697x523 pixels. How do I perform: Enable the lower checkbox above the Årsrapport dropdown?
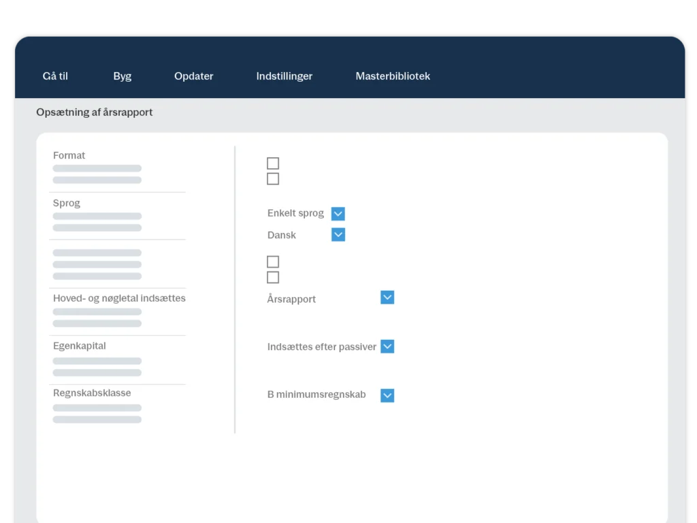[273, 277]
